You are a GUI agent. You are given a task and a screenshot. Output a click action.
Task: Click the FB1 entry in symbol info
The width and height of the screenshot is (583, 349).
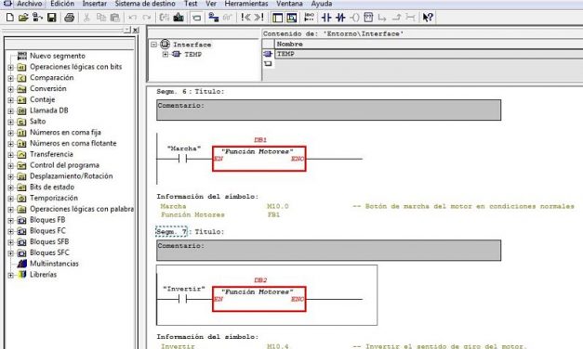(273, 214)
